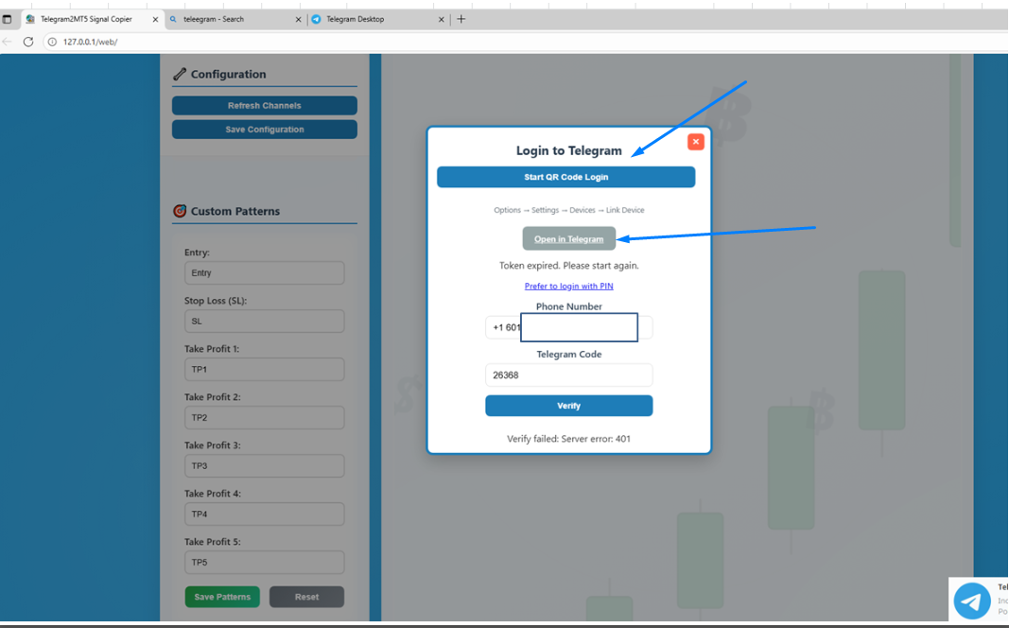Focus the Phone Number input field

[x=569, y=327]
